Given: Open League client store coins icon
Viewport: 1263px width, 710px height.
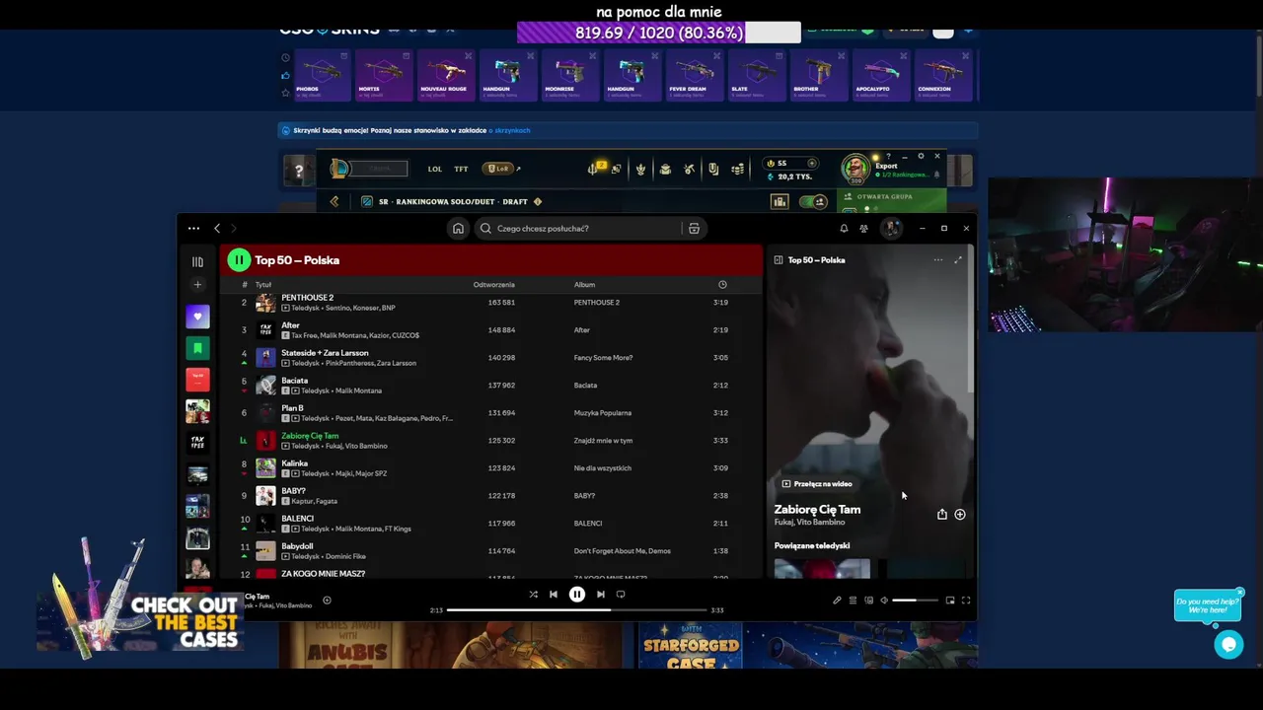Looking at the screenshot, I should (737, 170).
